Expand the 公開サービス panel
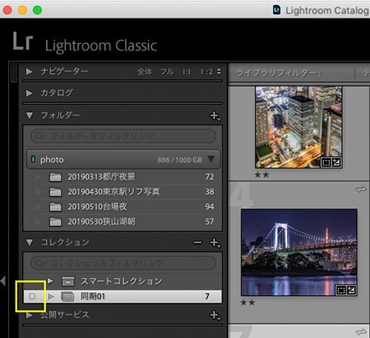 tap(30, 315)
